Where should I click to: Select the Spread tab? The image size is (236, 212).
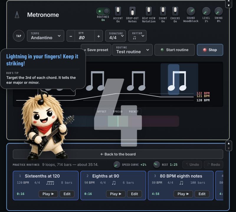117,112
